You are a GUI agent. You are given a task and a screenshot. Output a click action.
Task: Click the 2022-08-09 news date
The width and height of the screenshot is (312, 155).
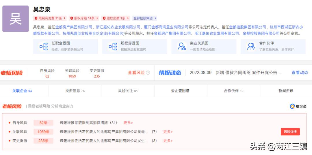tap(200, 73)
